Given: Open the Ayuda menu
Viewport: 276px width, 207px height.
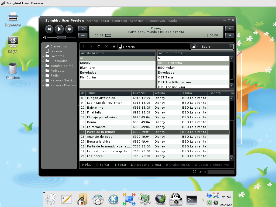Looking at the screenshot, I should 172,21.
